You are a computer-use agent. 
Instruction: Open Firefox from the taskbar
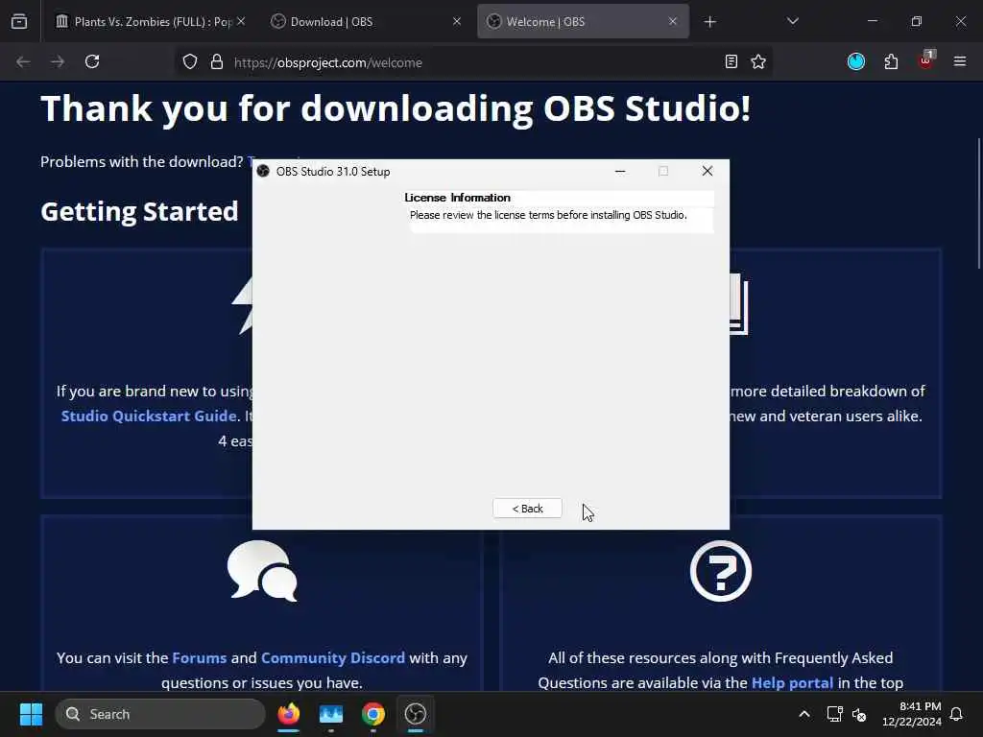288,714
